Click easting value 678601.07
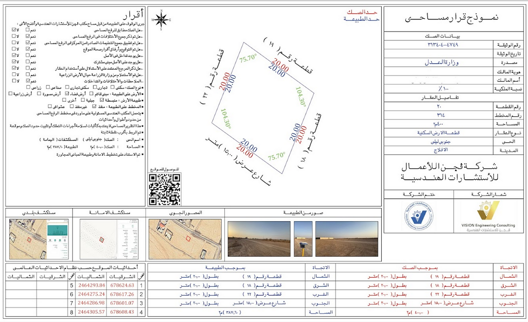Image resolution: width=528 pixels, height=322 pixels. pos(122,303)
